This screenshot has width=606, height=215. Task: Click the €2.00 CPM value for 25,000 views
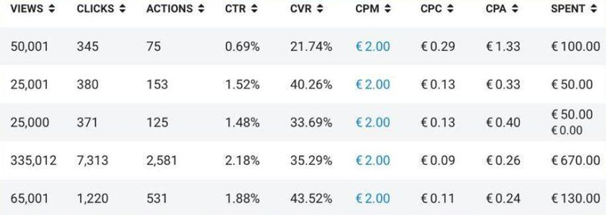coord(372,122)
